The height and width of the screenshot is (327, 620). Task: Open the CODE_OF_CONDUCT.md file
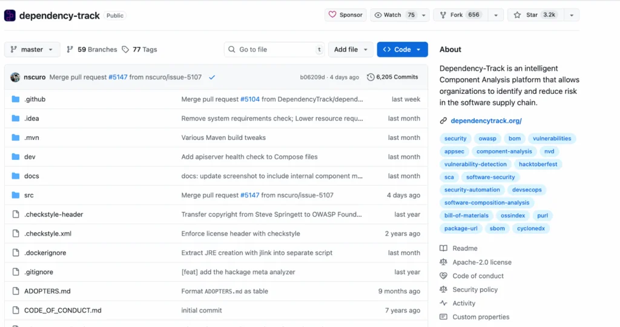[x=63, y=311]
